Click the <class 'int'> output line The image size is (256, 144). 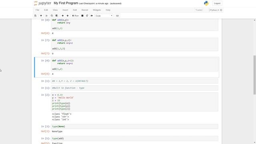(60, 120)
